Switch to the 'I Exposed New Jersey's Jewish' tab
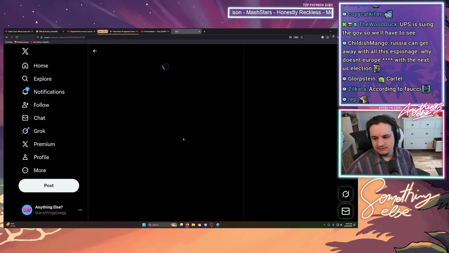The image size is (449, 253). click(81, 31)
